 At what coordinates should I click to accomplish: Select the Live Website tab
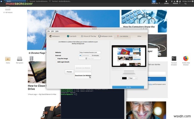click(x=122, y=36)
